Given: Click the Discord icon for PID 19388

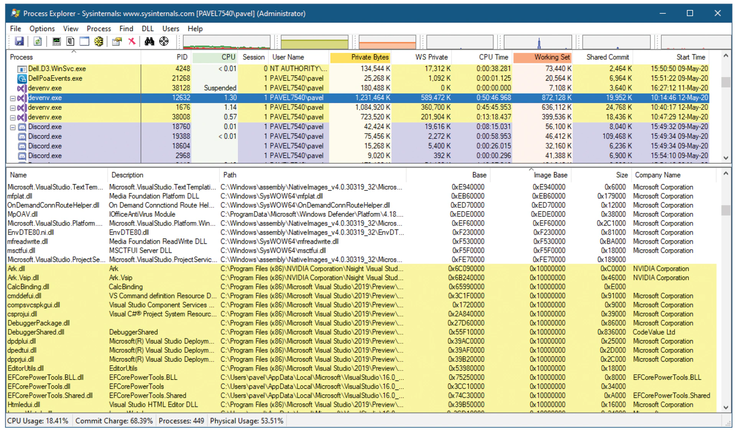Looking at the screenshot, I should 22,136.
